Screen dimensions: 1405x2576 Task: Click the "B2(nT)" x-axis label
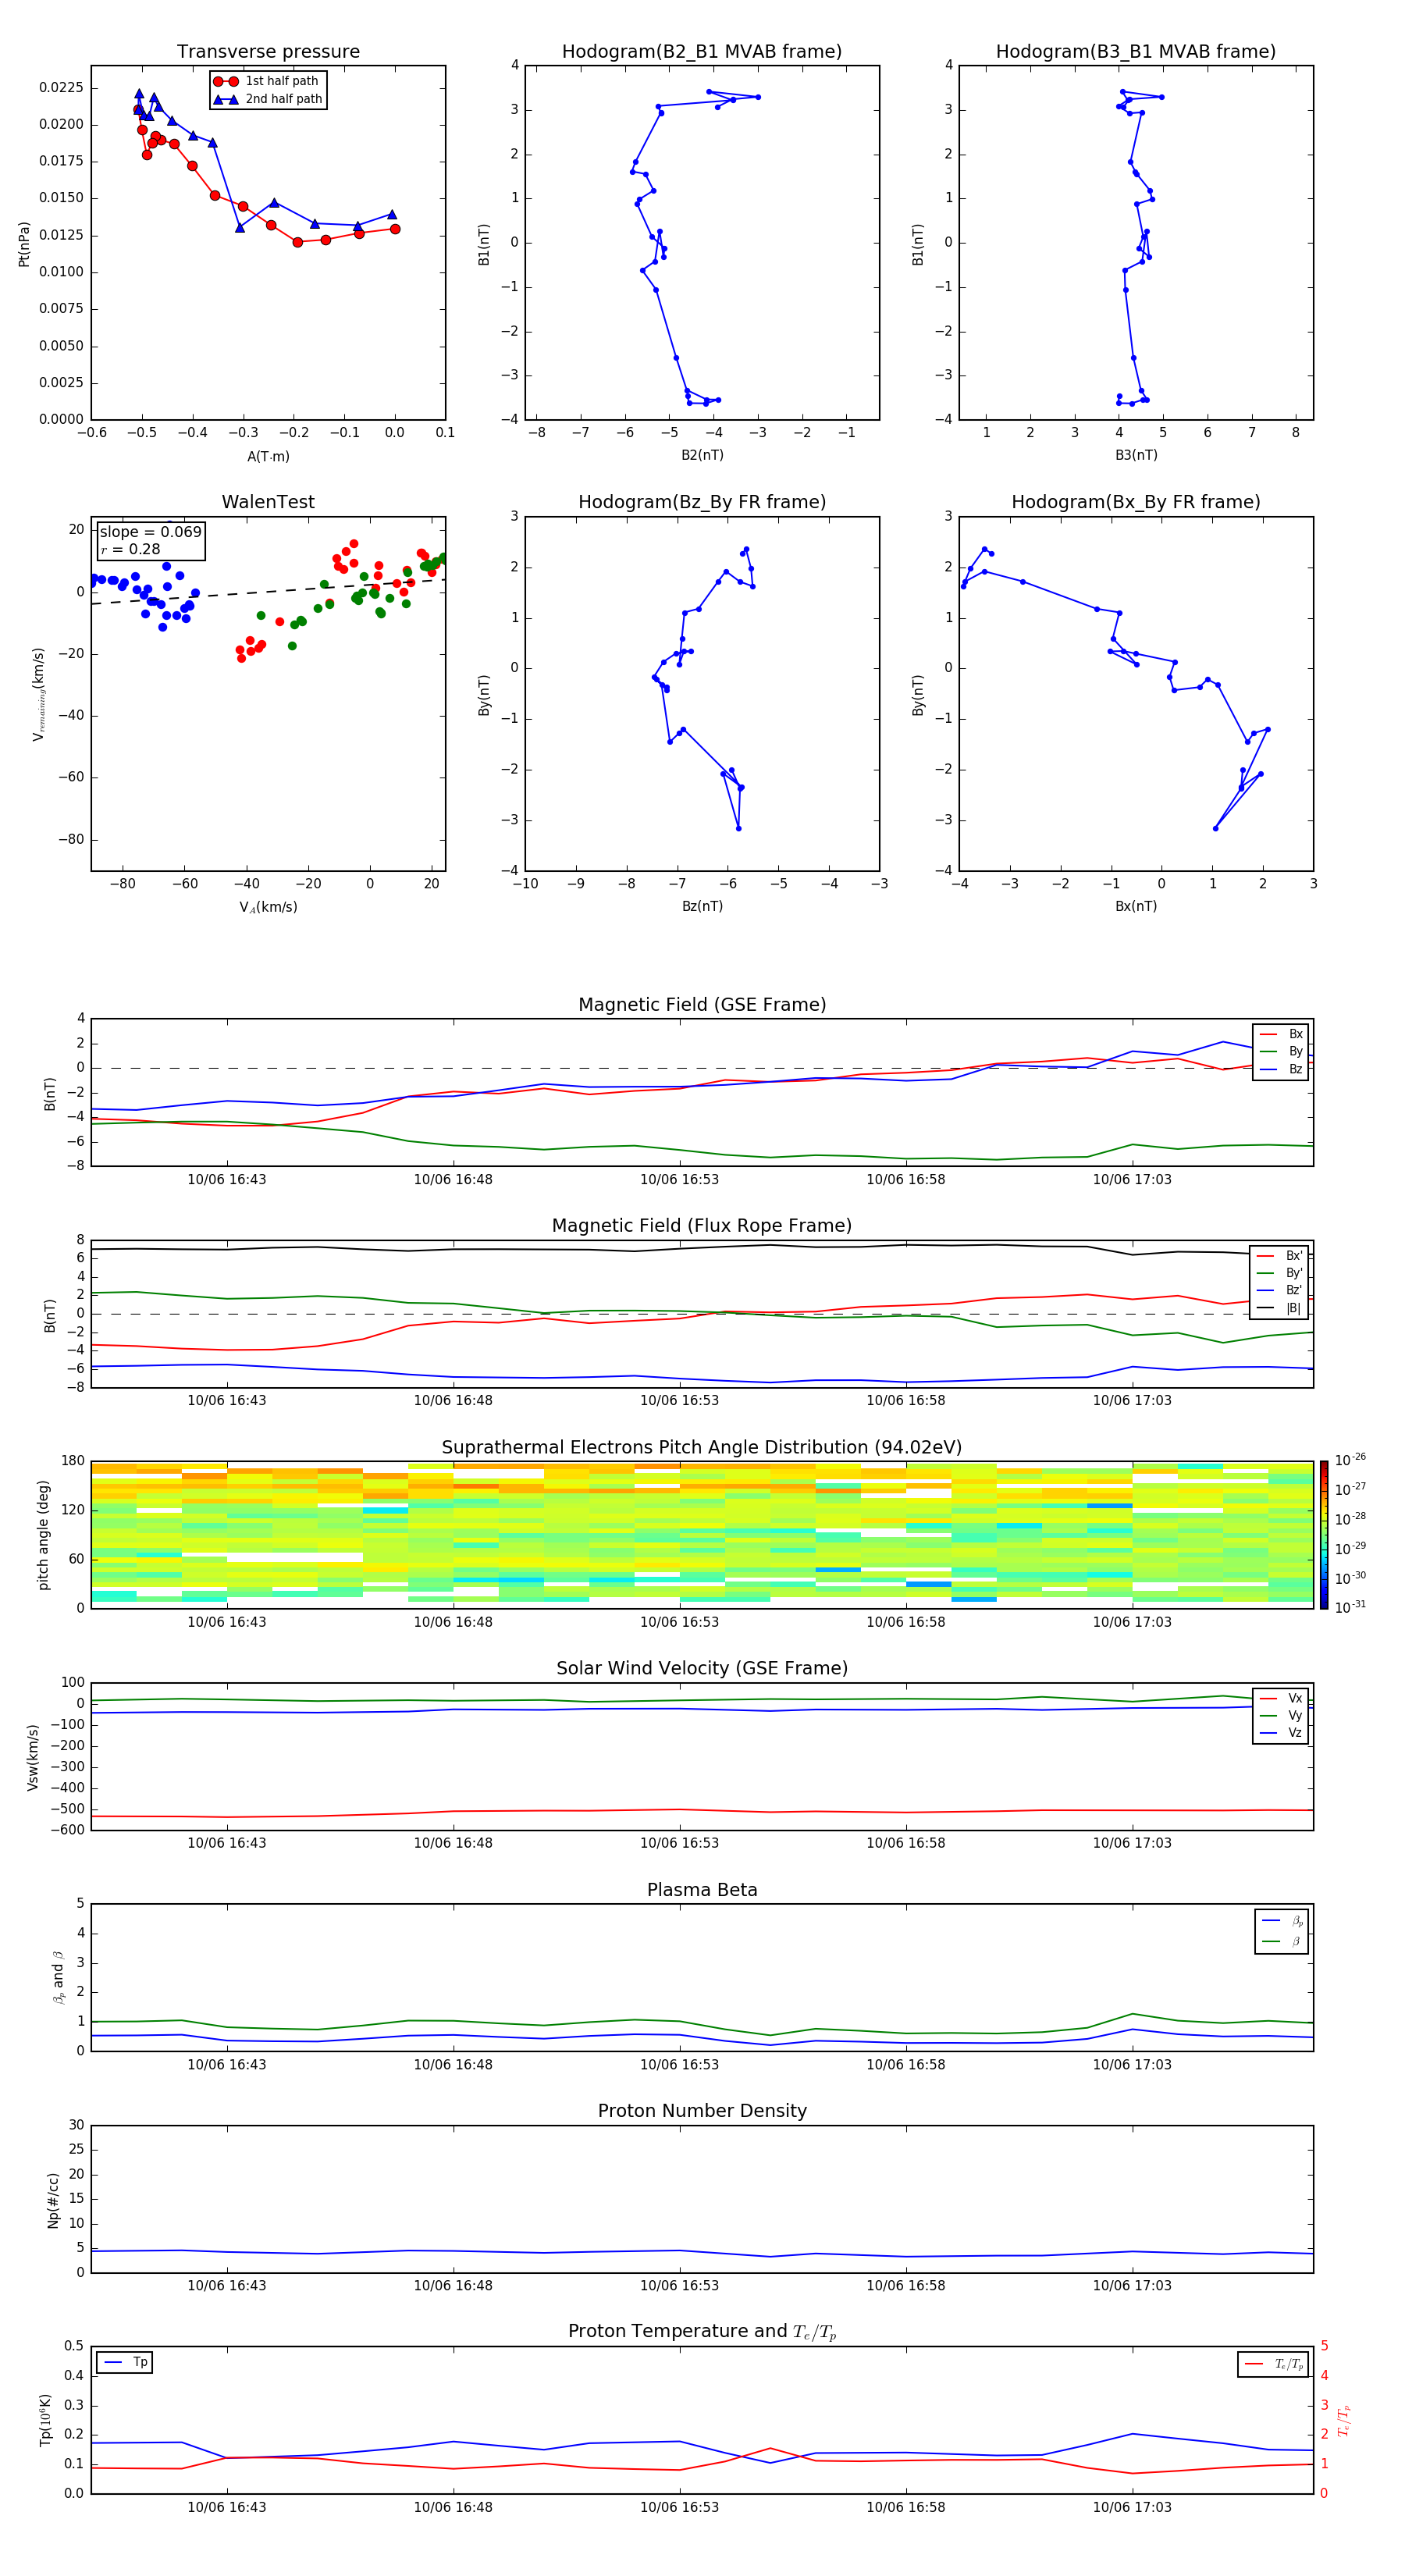[x=702, y=455]
